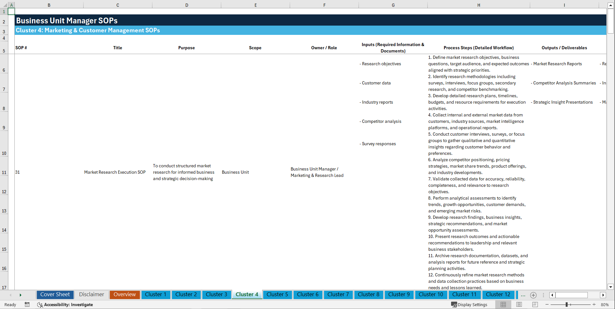Go to the Cluster 2 sheet
The image size is (615, 309).
click(186, 295)
